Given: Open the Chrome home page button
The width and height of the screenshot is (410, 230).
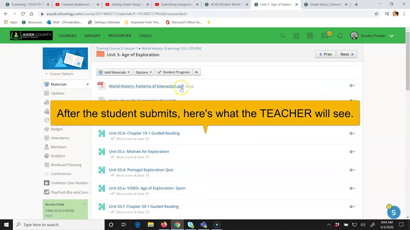Looking at the screenshot, I should click(x=31, y=14).
